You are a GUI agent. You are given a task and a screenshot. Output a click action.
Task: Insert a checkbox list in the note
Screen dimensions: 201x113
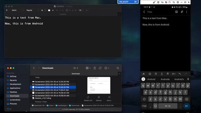[150, 74]
